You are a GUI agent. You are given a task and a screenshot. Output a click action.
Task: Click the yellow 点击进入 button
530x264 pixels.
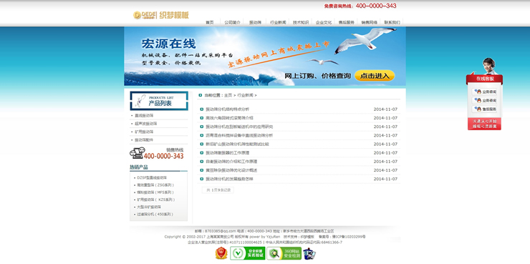click(x=375, y=76)
